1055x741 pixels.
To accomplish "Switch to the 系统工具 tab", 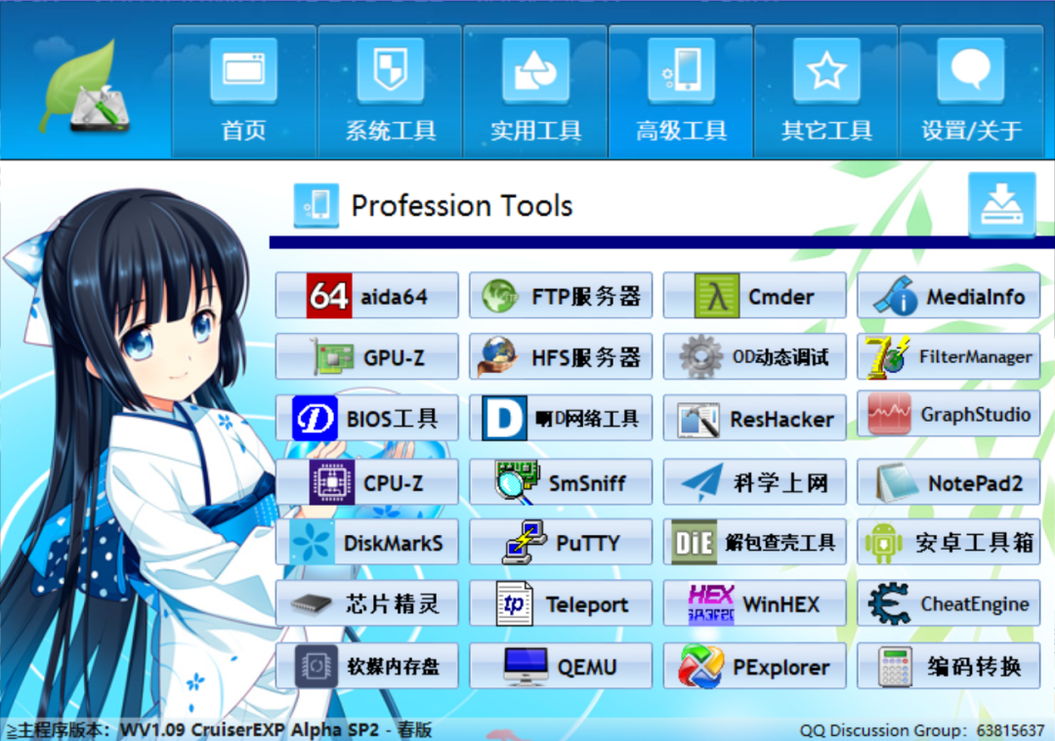I will click(390, 92).
